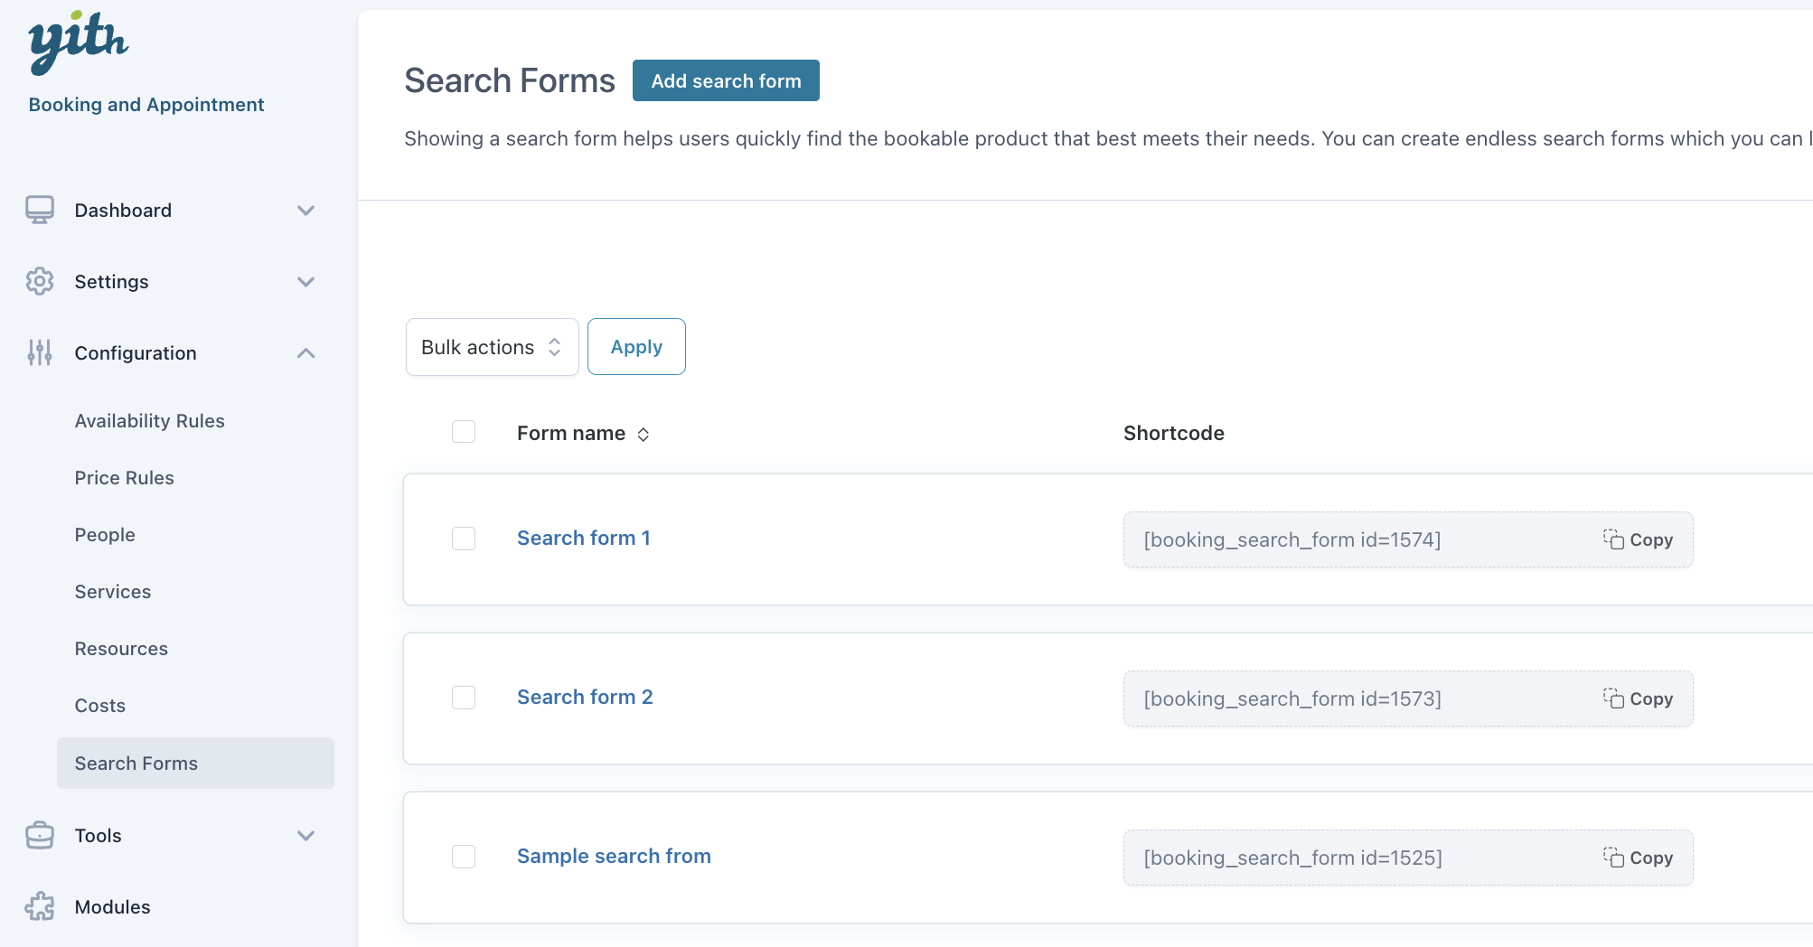Image resolution: width=1813 pixels, height=947 pixels.
Task: Click the Modules puzzle piece icon
Action: (40, 906)
